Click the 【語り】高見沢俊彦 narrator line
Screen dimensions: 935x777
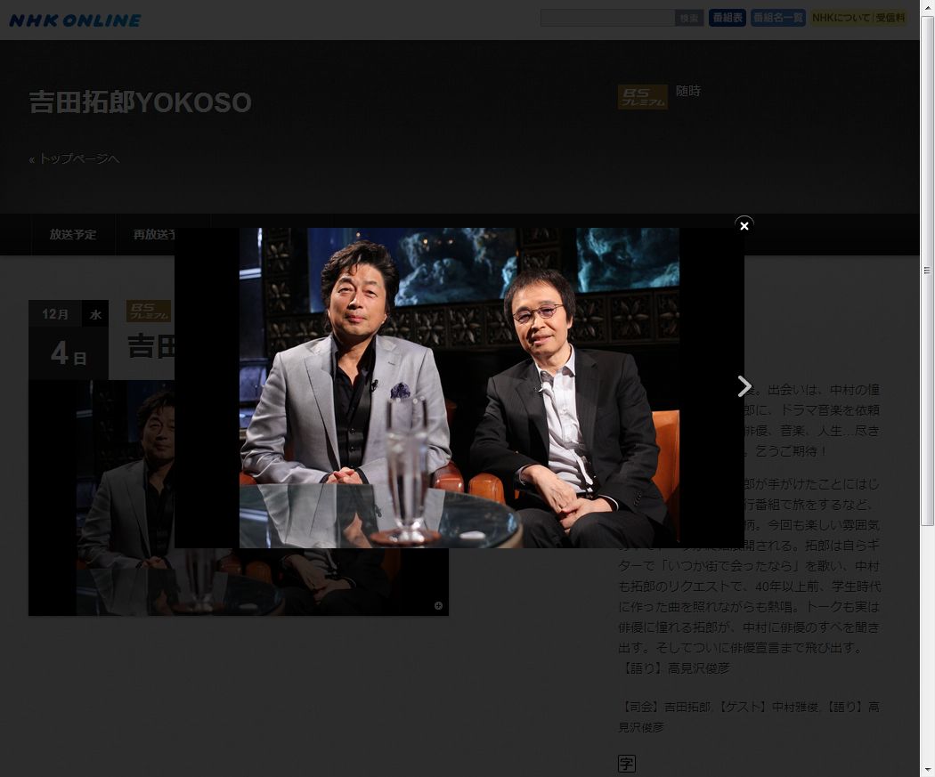(x=674, y=668)
